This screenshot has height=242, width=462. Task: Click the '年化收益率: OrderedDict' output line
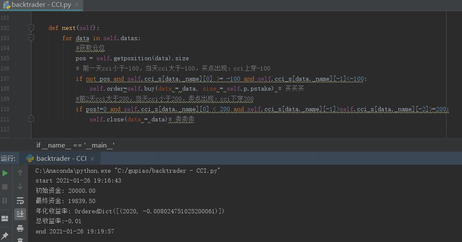pos(129,211)
